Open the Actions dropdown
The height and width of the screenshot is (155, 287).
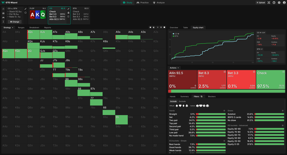pos(174,68)
